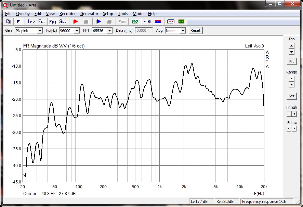
Task: Toggle the signal-shape toolbar button beside New
Action: [x=18, y=22]
